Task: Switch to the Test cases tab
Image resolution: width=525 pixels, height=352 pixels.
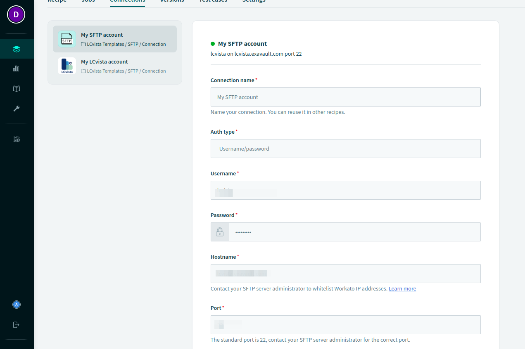Action: click(x=213, y=2)
